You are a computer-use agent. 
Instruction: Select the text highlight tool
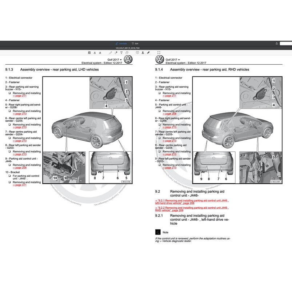(89, 52)
